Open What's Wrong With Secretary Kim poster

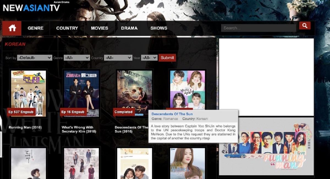point(81,93)
